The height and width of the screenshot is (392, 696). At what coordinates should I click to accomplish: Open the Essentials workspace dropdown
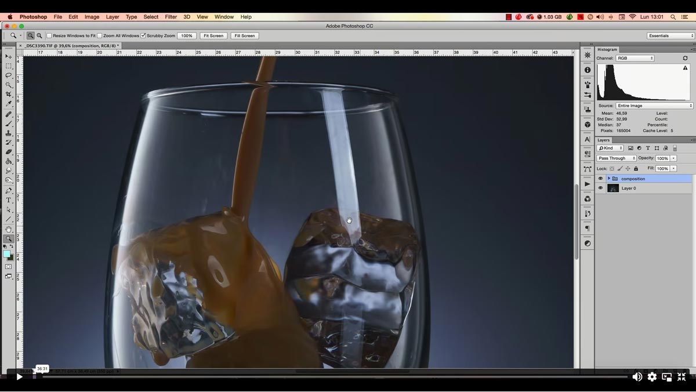(670, 36)
